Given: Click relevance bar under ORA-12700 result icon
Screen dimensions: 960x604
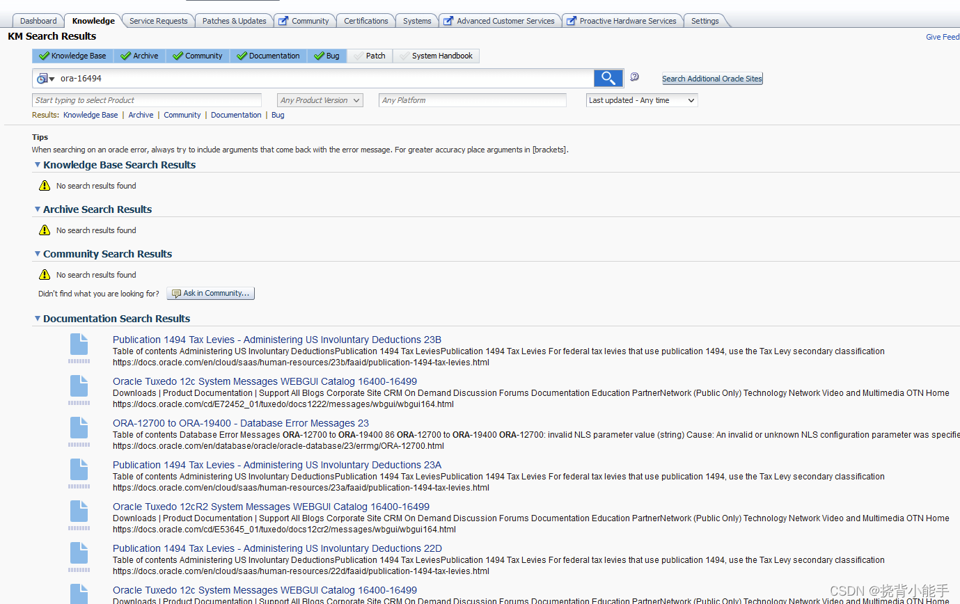Looking at the screenshot, I should (x=79, y=445).
